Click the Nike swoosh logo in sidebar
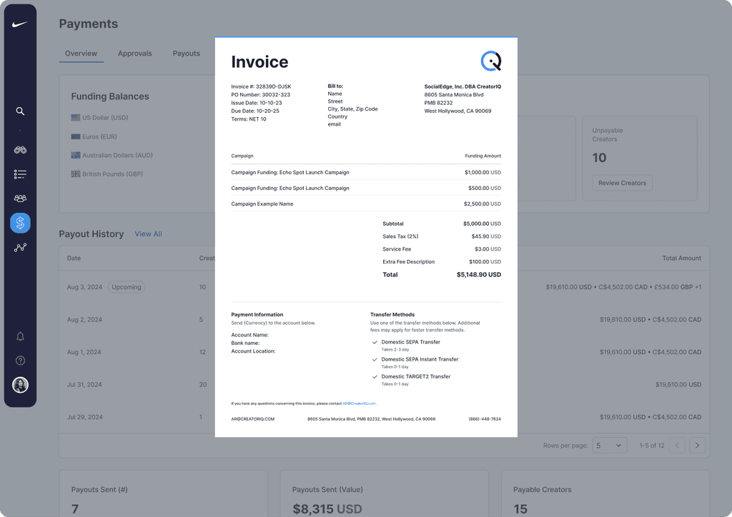This screenshot has width=732, height=517. coord(19,24)
